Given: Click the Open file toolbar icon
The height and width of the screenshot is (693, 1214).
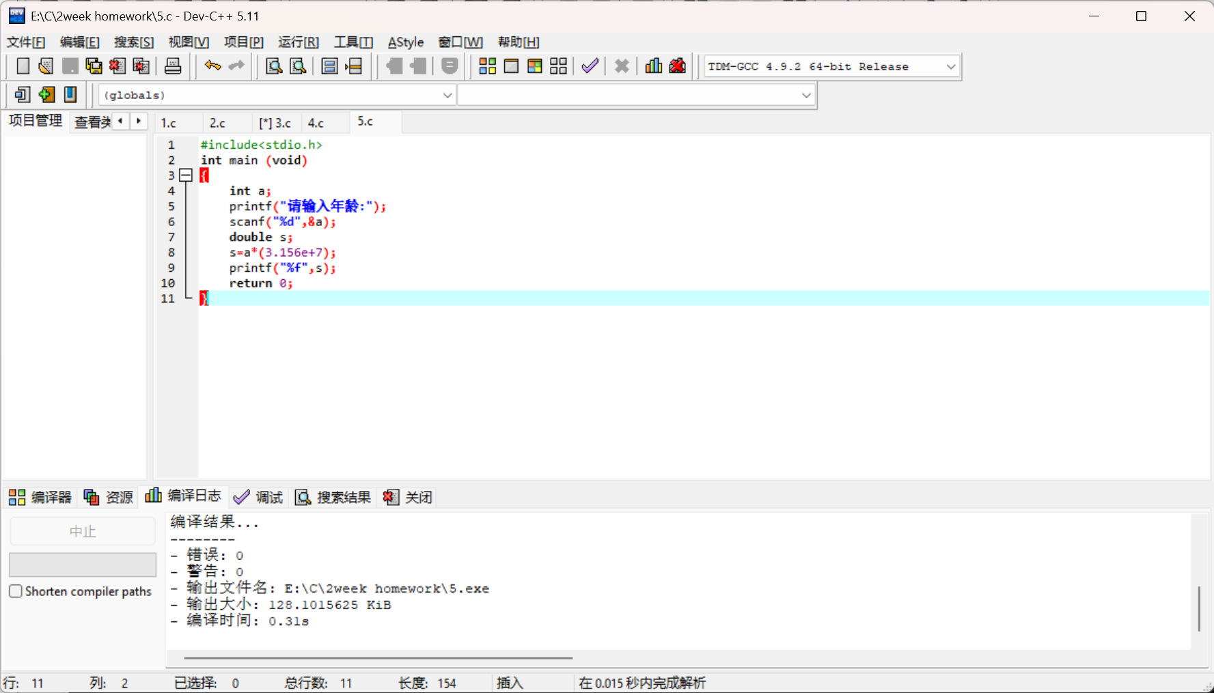Looking at the screenshot, I should pyautogui.click(x=46, y=66).
